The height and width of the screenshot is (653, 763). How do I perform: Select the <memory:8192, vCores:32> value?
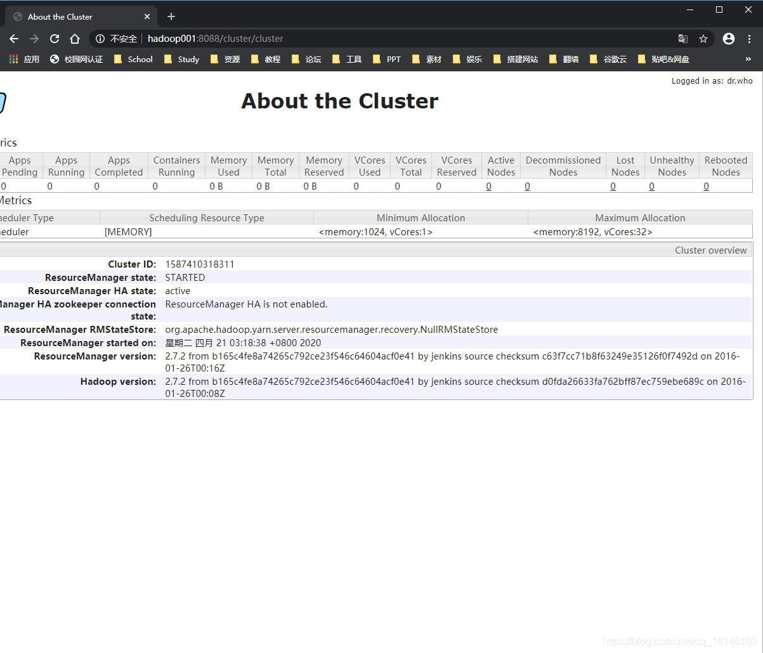click(x=593, y=232)
